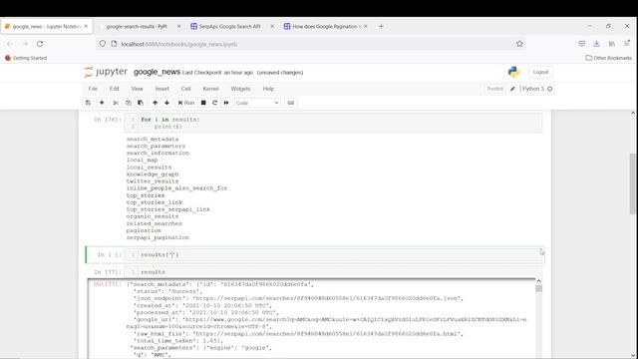
Task: Open the Help menu
Action: click(x=268, y=89)
